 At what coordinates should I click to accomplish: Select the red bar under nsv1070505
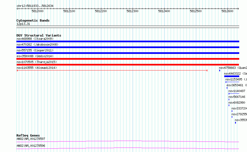(x=128, y=65)
